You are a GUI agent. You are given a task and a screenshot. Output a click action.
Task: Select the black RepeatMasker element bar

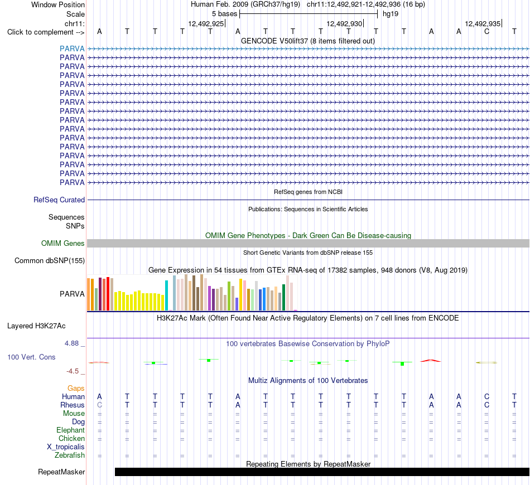coord(322,472)
